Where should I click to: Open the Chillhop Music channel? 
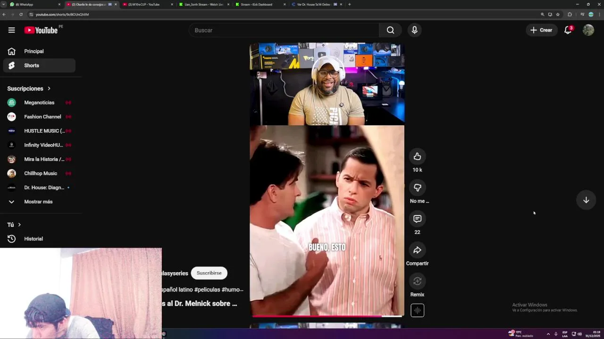[x=39, y=173]
